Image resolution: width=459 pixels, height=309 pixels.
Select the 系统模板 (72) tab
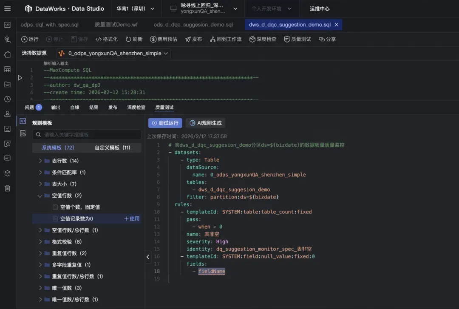58,147
